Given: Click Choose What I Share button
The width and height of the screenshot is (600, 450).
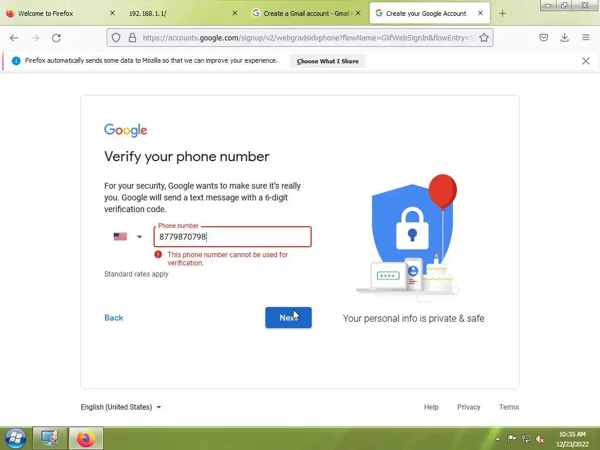Looking at the screenshot, I should (x=328, y=61).
